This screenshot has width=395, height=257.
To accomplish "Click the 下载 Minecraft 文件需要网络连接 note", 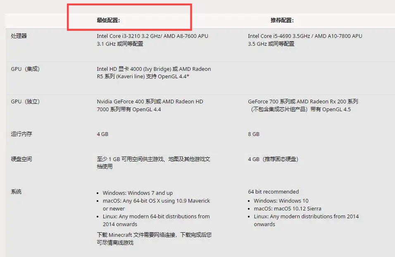I will (x=154, y=238).
